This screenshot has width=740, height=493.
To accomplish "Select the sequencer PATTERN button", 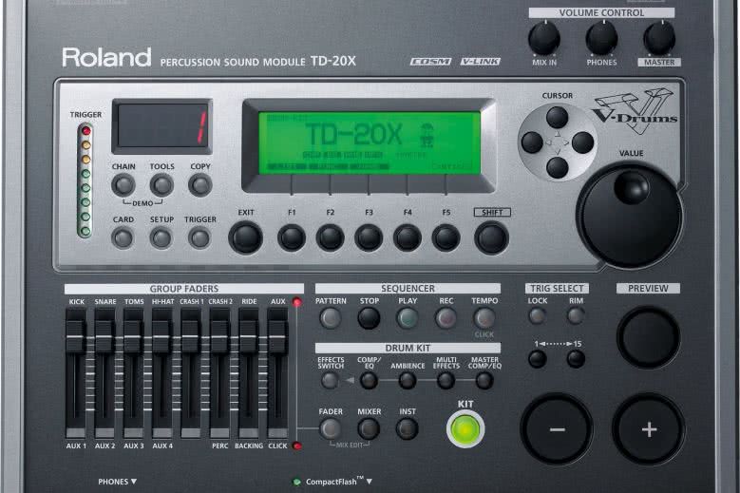I will point(331,318).
